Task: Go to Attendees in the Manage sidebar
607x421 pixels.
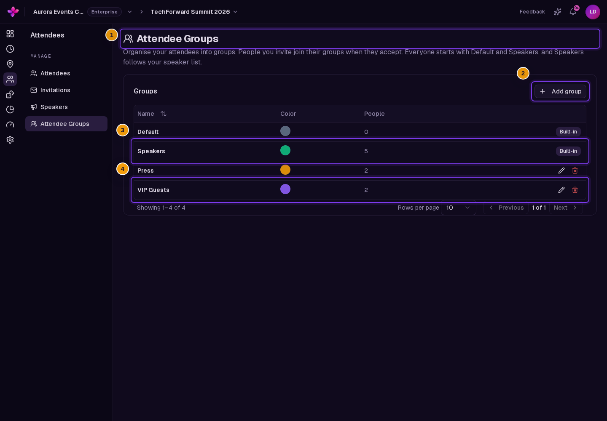Action: 66,73
